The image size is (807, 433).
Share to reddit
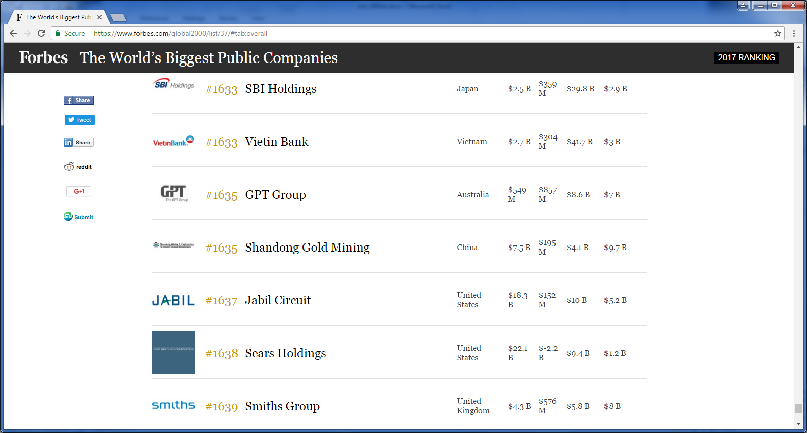[78, 167]
